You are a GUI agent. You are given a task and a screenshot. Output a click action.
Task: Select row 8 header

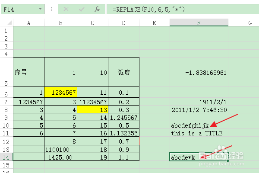6,109
